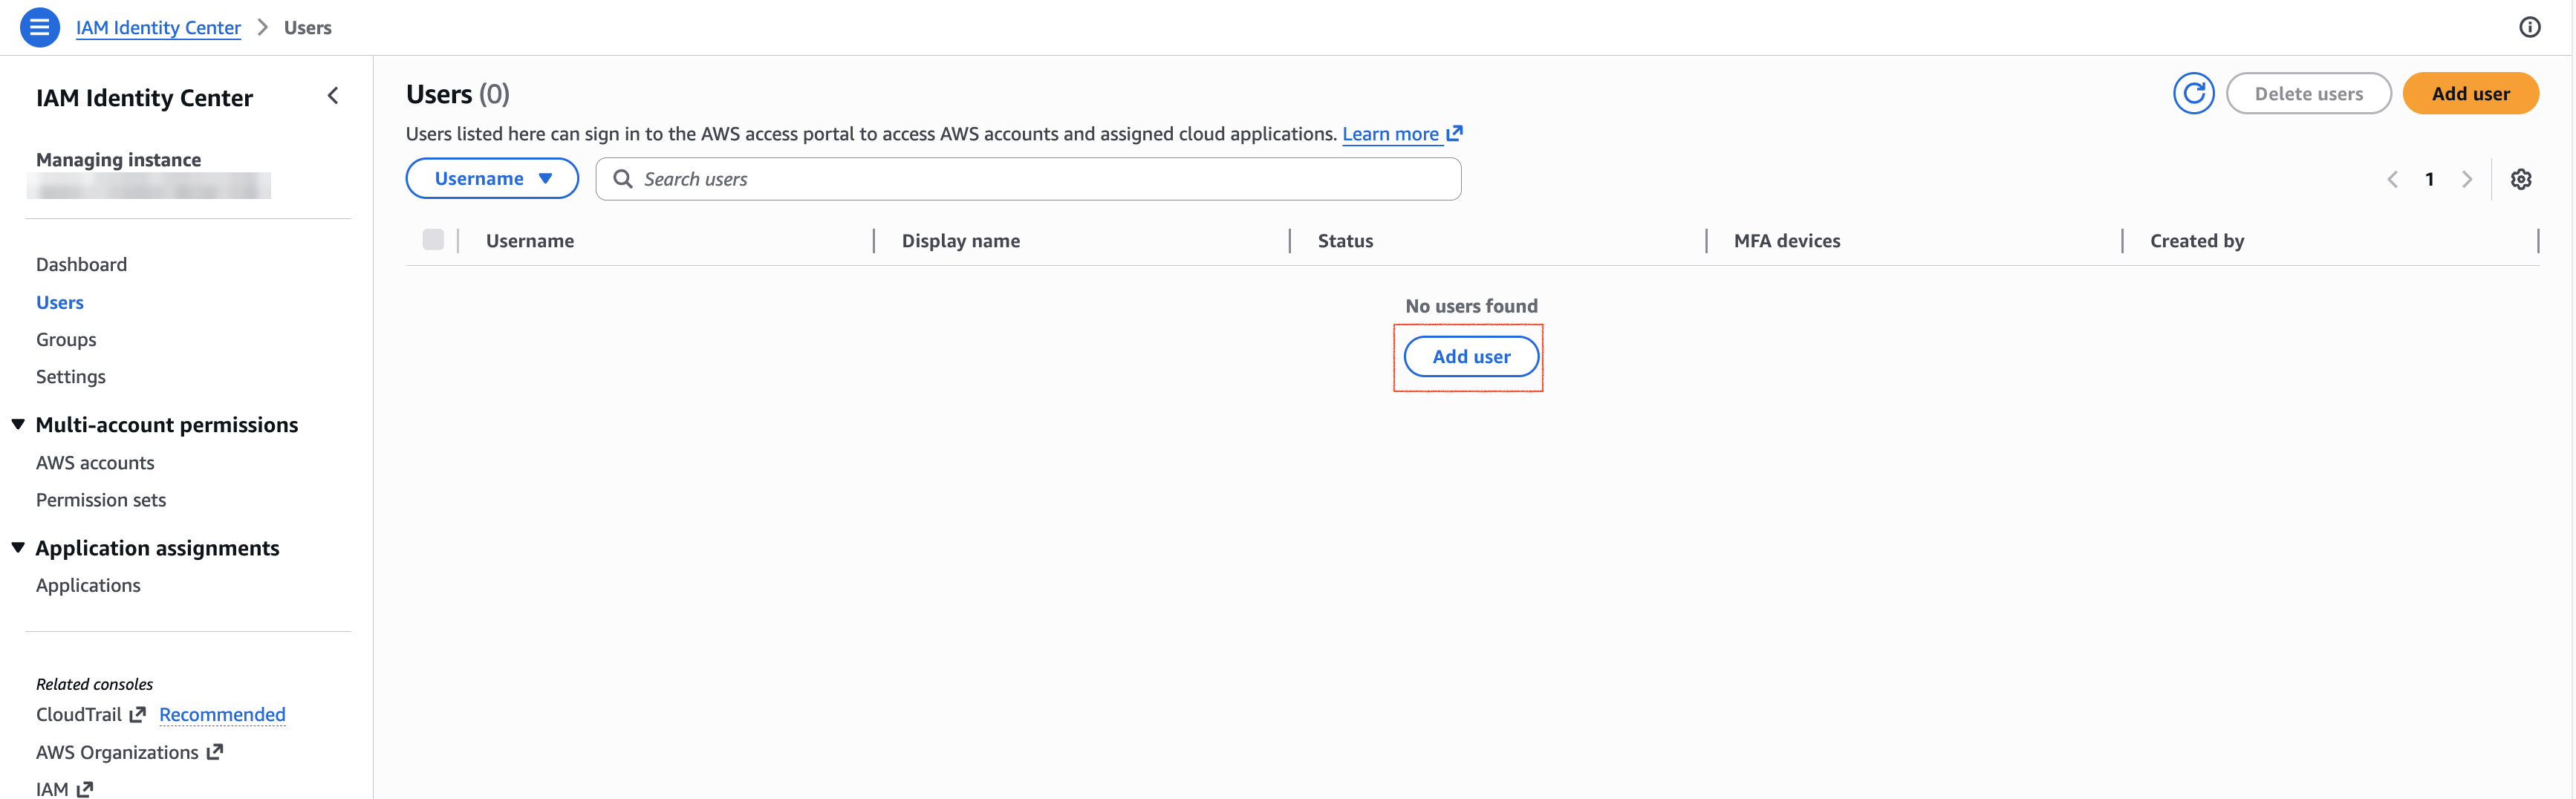2576x799 pixels.
Task: Open table preferences gear icon
Action: tap(2521, 179)
